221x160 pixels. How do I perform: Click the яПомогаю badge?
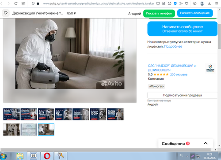(x=156, y=86)
